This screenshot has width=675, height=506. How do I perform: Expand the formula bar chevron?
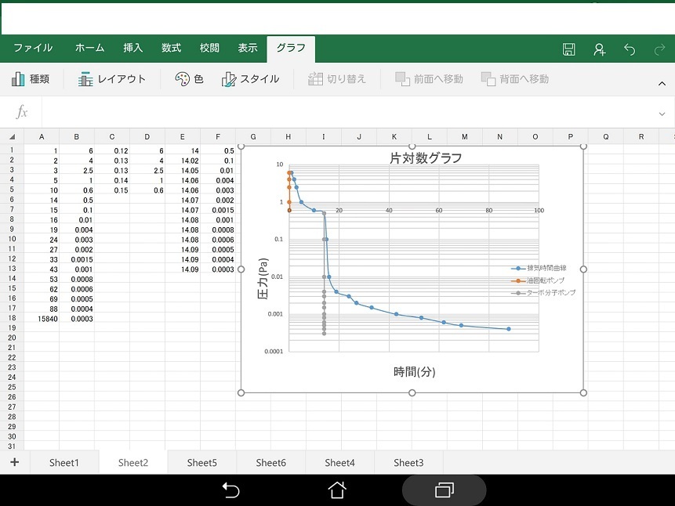point(662,114)
